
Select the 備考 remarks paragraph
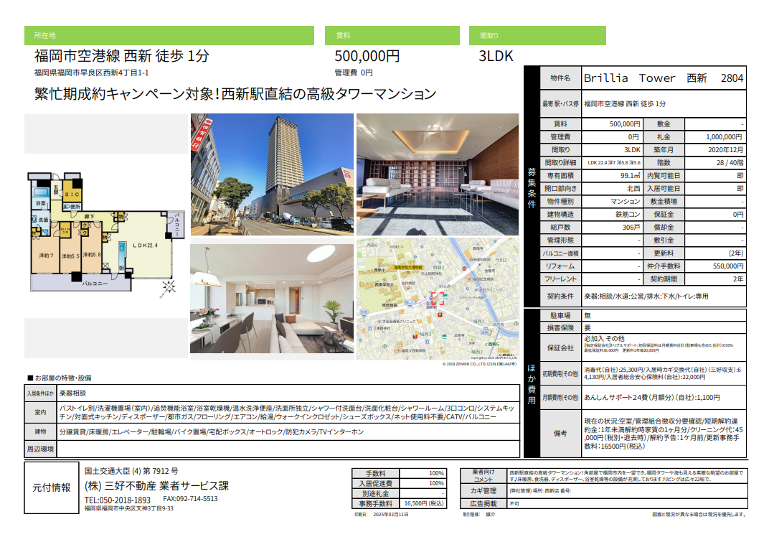tap(664, 434)
